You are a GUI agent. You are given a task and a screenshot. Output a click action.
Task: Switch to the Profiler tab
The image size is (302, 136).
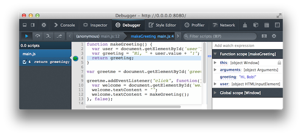(194, 25)
